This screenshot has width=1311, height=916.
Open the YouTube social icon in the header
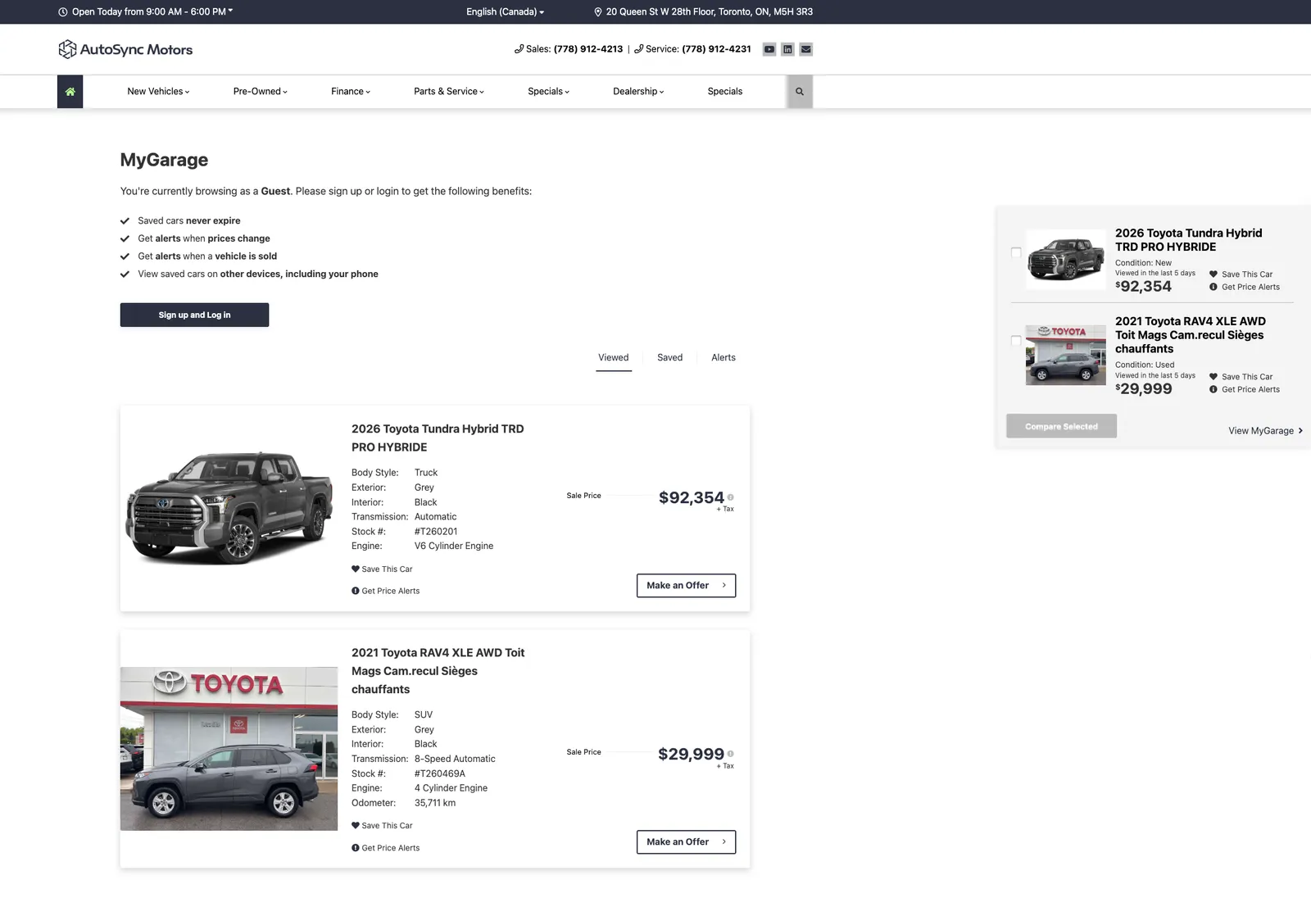769,49
